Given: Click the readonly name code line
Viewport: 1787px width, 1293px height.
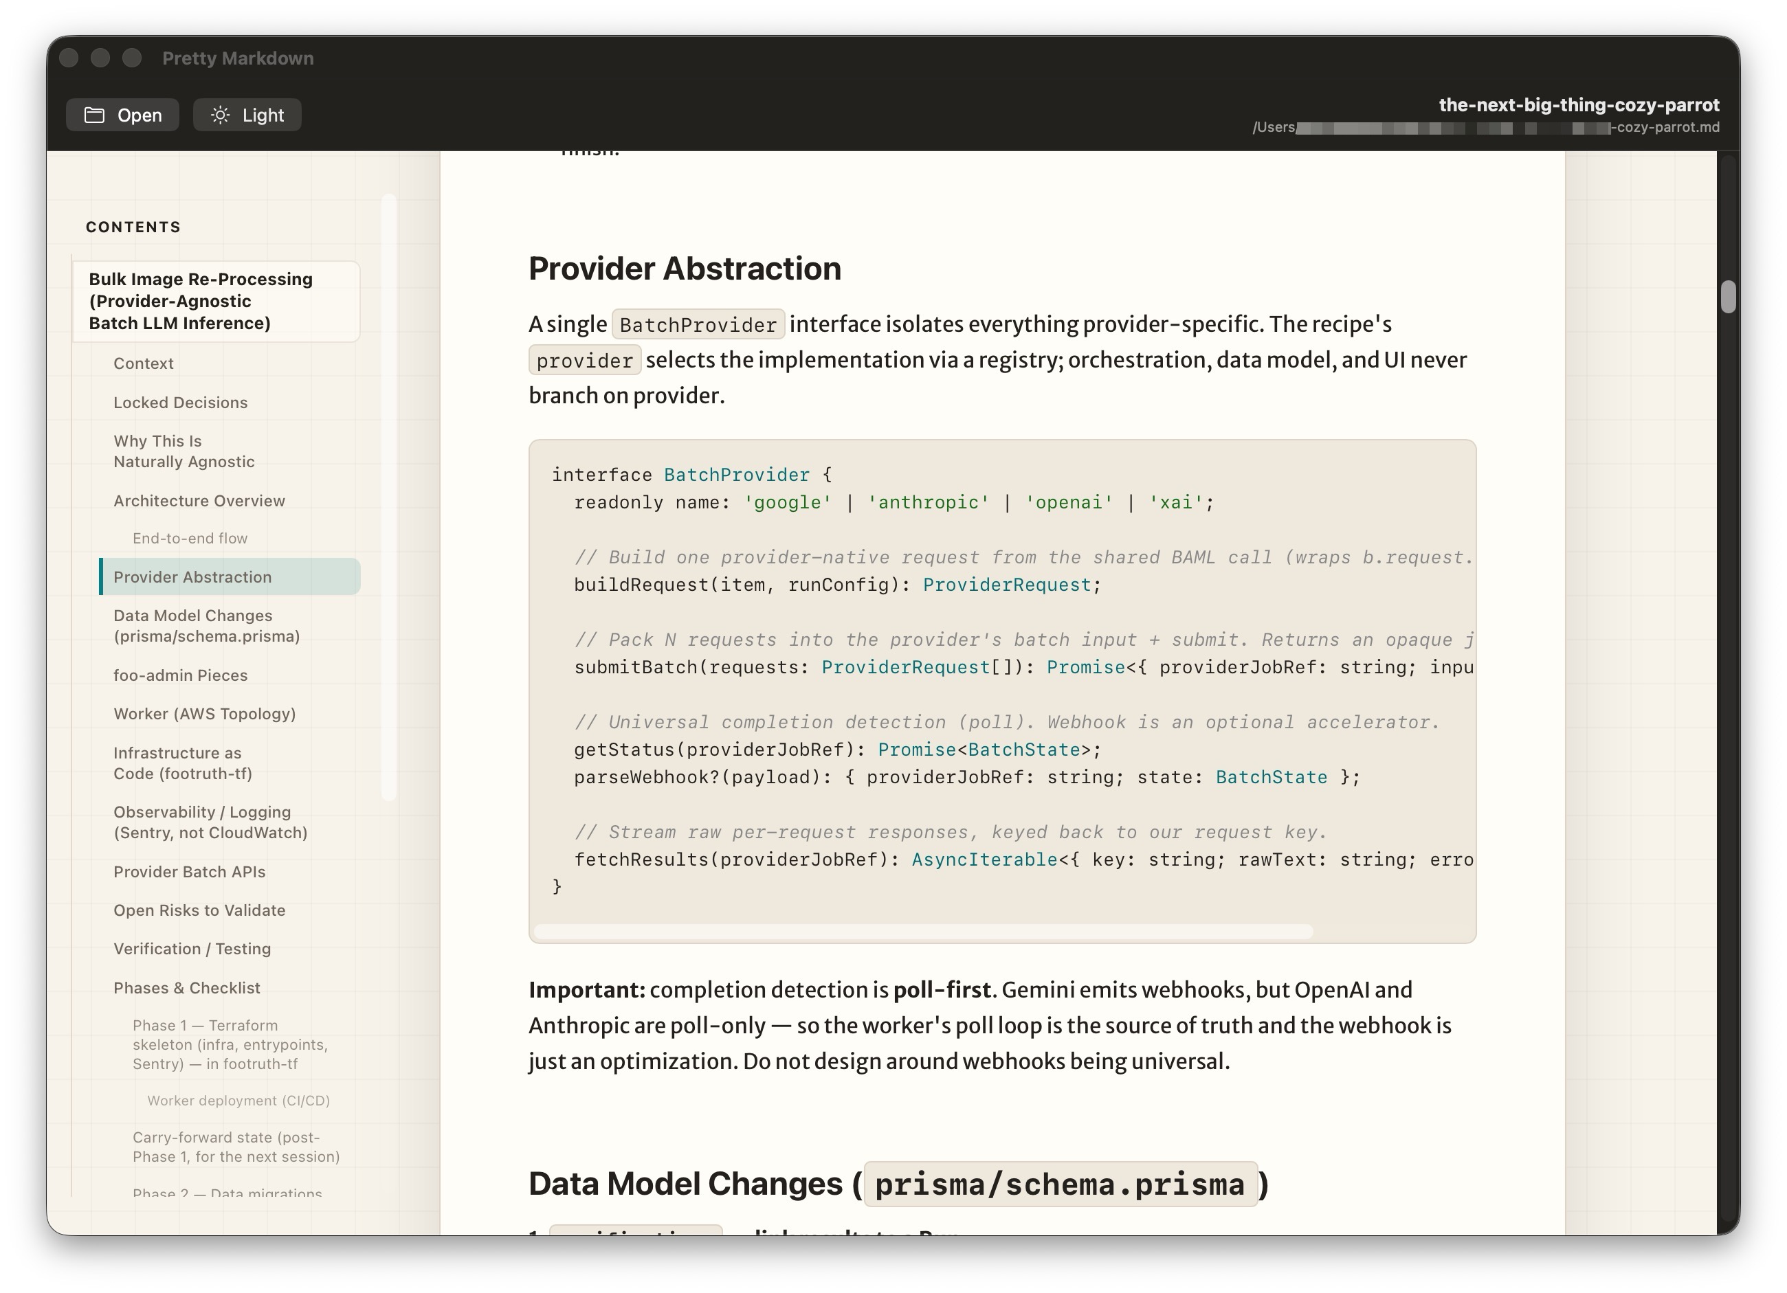Looking at the screenshot, I should pos(894,502).
